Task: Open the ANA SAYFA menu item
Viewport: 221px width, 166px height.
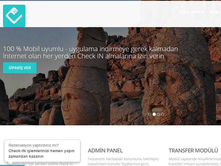Action: pos(192,12)
